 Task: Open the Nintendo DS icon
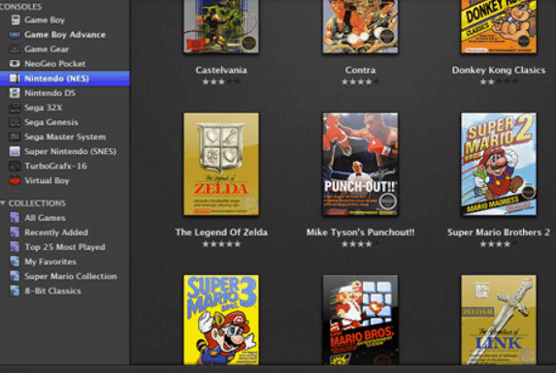[15, 93]
